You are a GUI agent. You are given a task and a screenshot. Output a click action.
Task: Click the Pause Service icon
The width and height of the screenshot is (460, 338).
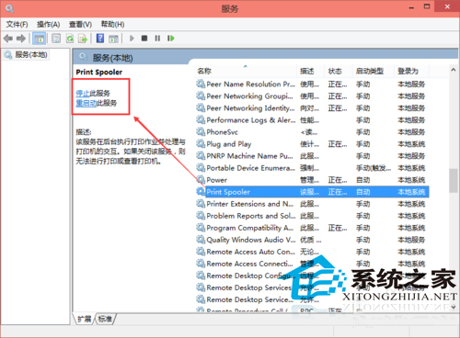coord(157,39)
